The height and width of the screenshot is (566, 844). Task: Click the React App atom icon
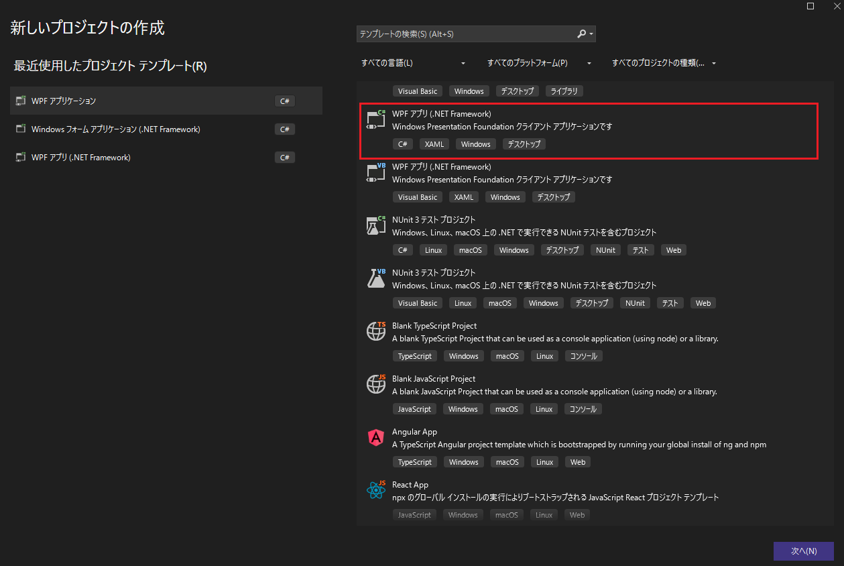pos(376,490)
